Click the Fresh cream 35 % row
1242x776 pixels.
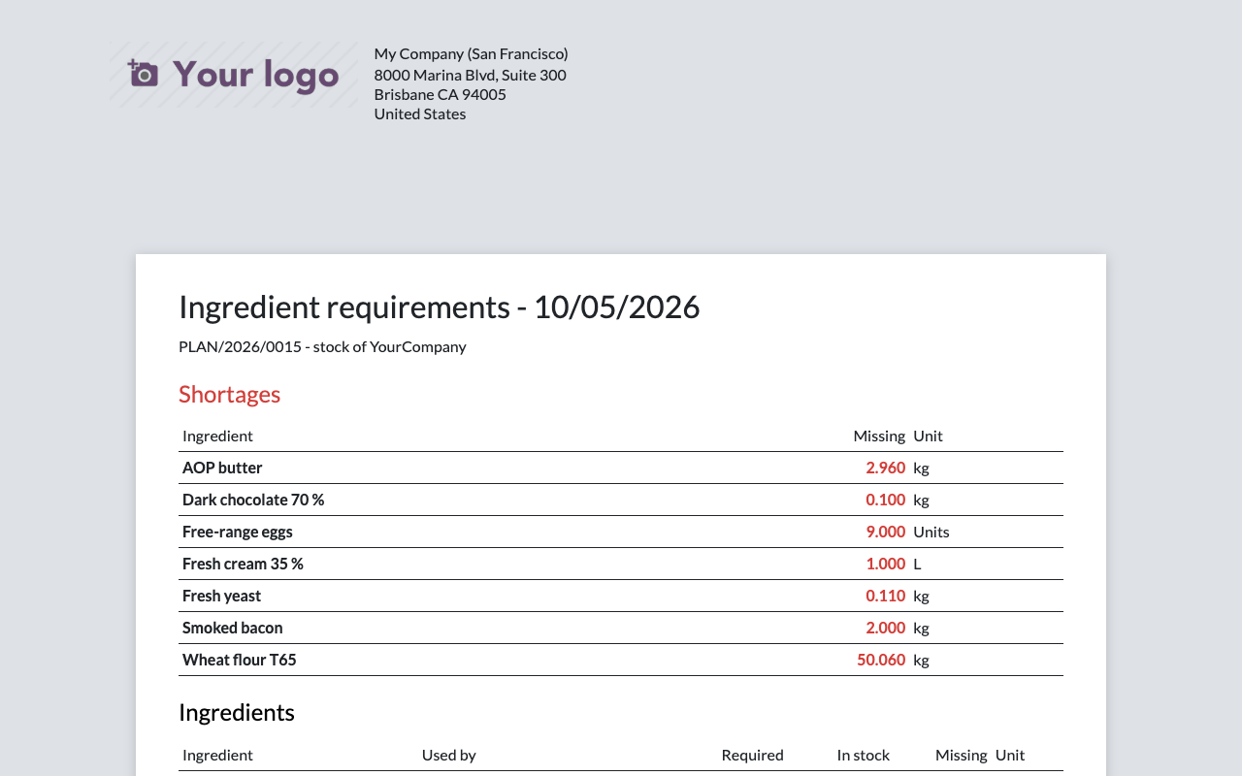[621, 564]
